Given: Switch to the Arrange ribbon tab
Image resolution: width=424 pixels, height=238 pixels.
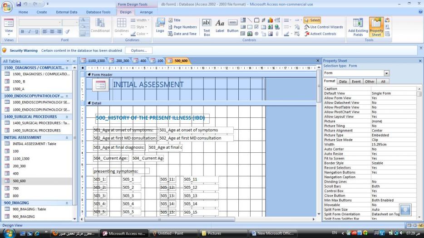Looking at the screenshot, I should (146, 12).
